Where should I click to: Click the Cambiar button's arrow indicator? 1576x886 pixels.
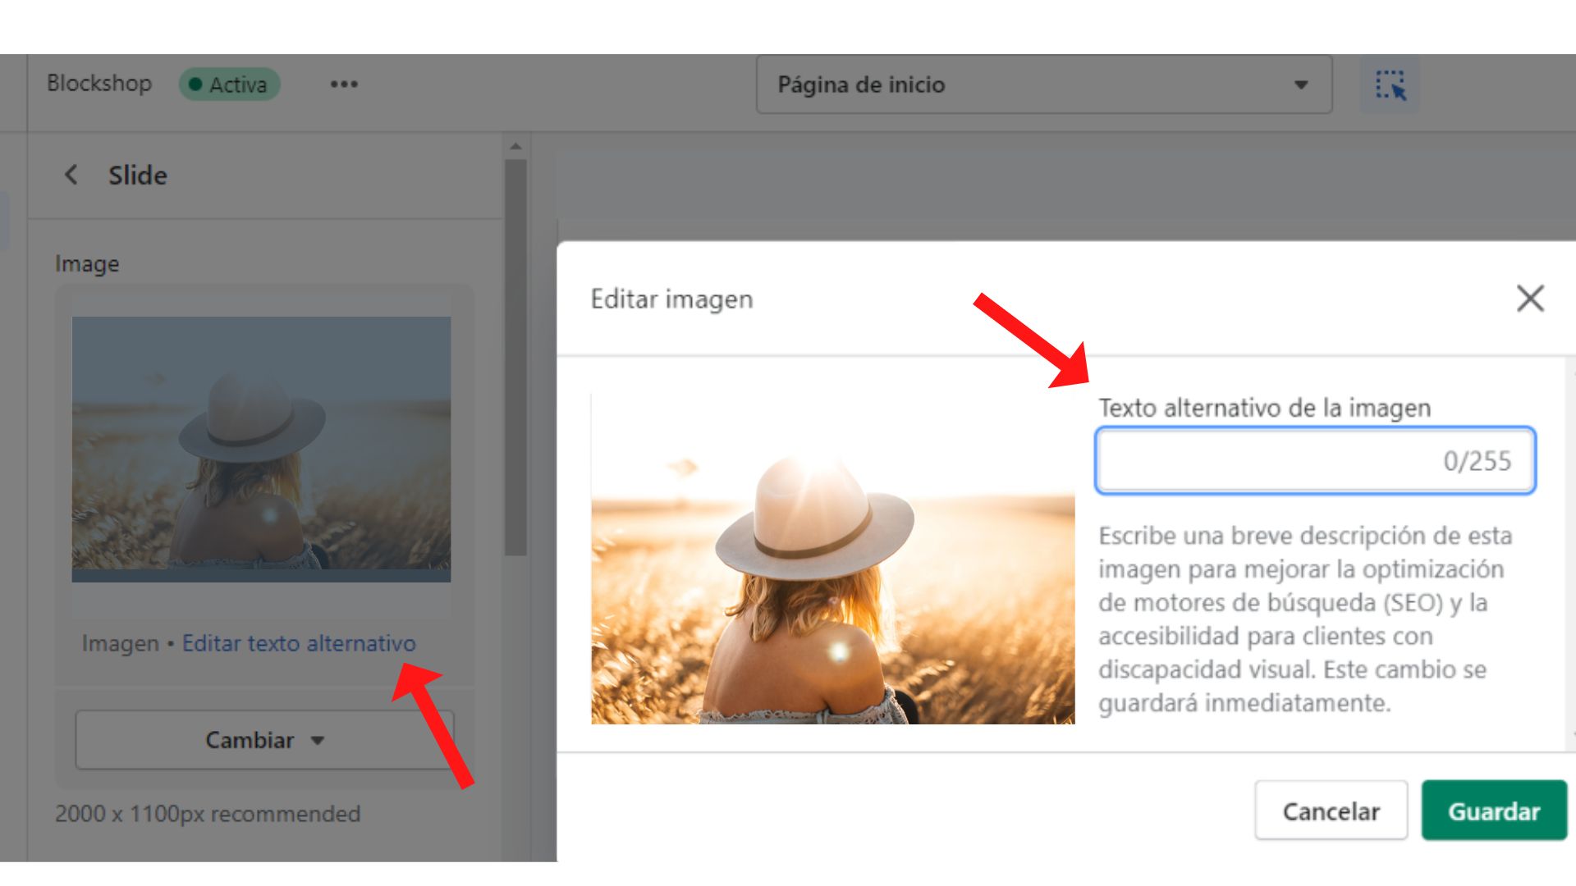(x=318, y=741)
